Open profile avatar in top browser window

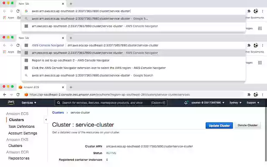[256, 11]
